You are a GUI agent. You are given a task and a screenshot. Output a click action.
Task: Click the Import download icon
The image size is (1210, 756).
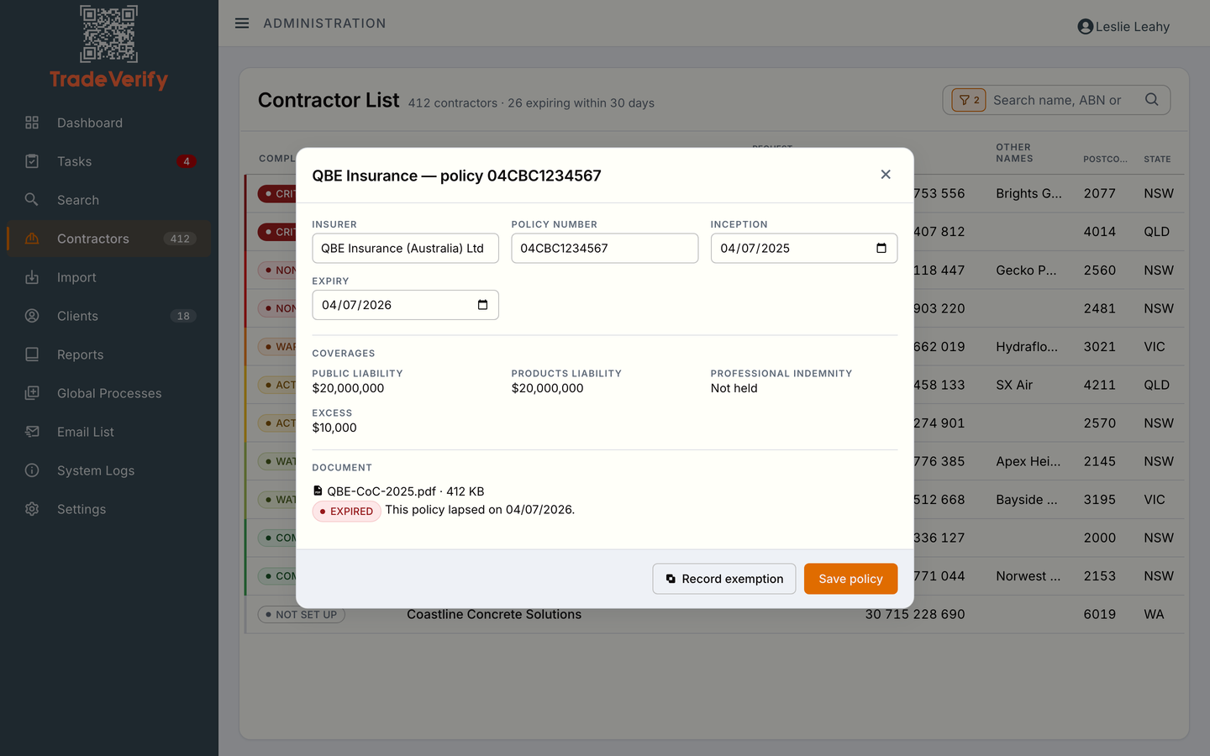coord(32,277)
